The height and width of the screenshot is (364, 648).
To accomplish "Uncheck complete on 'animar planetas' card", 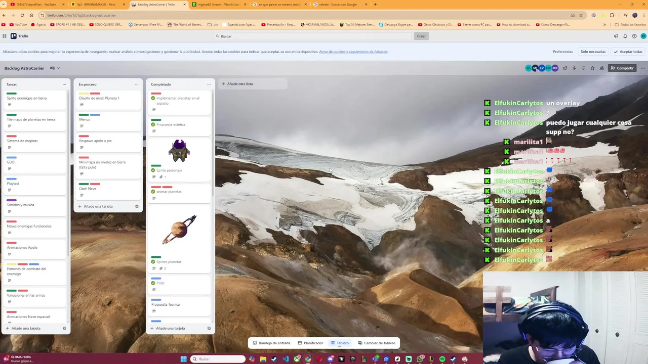I will (153, 192).
